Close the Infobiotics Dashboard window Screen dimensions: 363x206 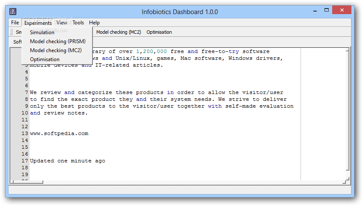pyautogui.click(x=342, y=10)
